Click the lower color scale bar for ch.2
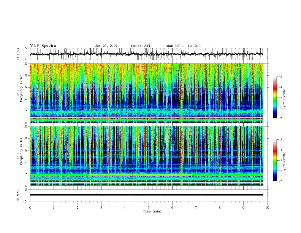Screen dimensions: 301x233 (x=275, y=160)
